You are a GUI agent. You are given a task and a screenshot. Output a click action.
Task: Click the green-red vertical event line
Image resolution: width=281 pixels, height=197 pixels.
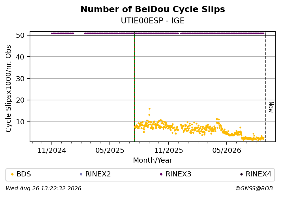(134, 87)
